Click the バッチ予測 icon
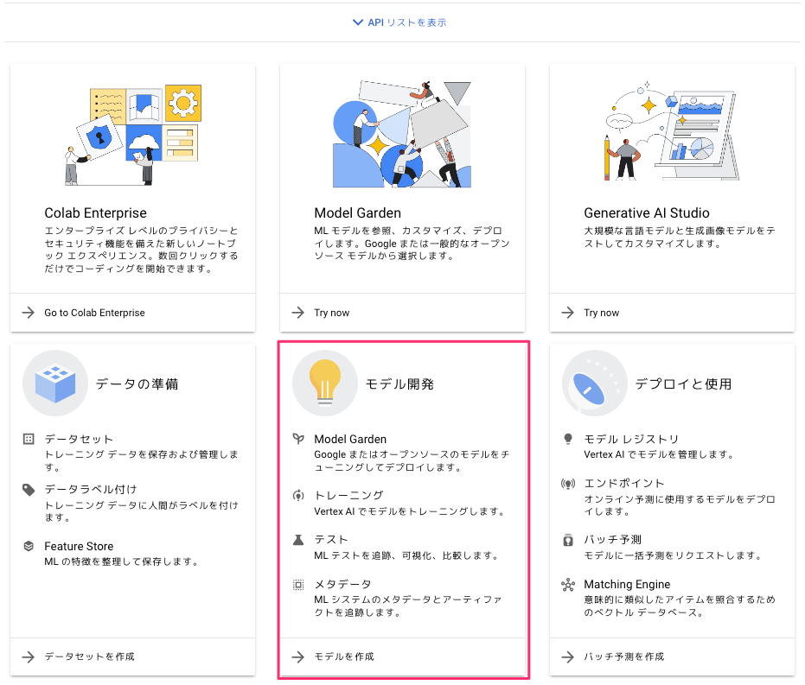This screenshot has width=805, height=685. click(x=568, y=540)
